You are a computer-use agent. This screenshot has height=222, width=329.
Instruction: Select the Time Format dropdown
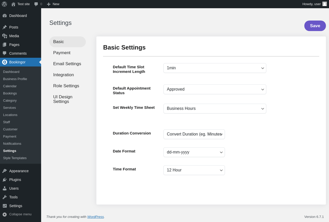[x=194, y=170]
